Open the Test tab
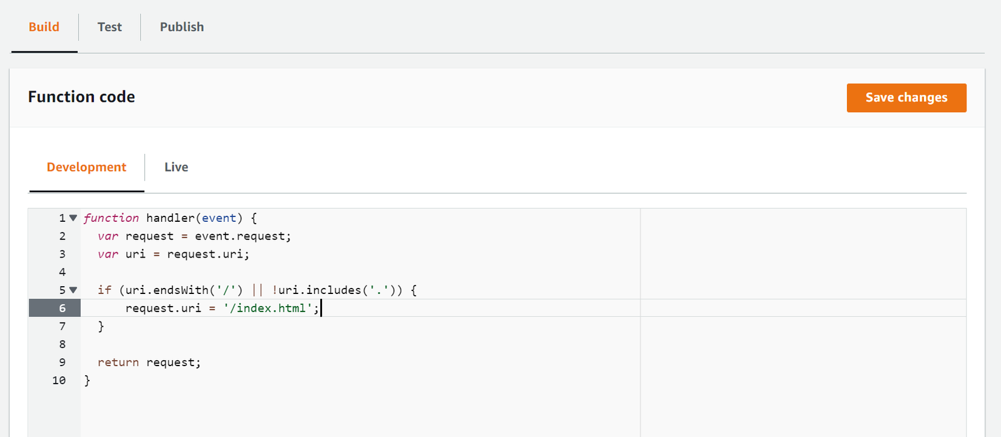The width and height of the screenshot is (1001, 437). pos(109,27)
